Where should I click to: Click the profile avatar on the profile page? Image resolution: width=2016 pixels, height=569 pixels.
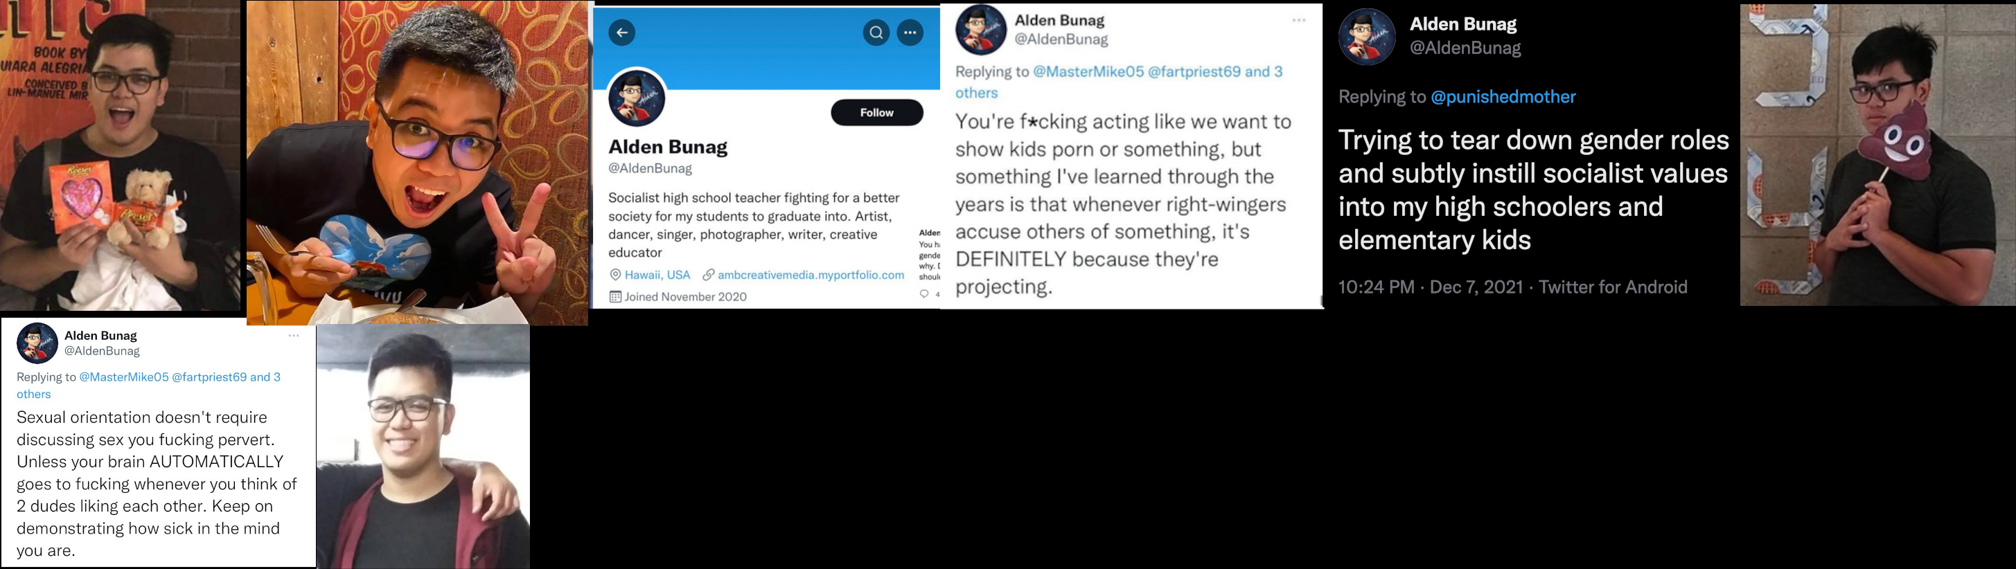pos(637,98)
